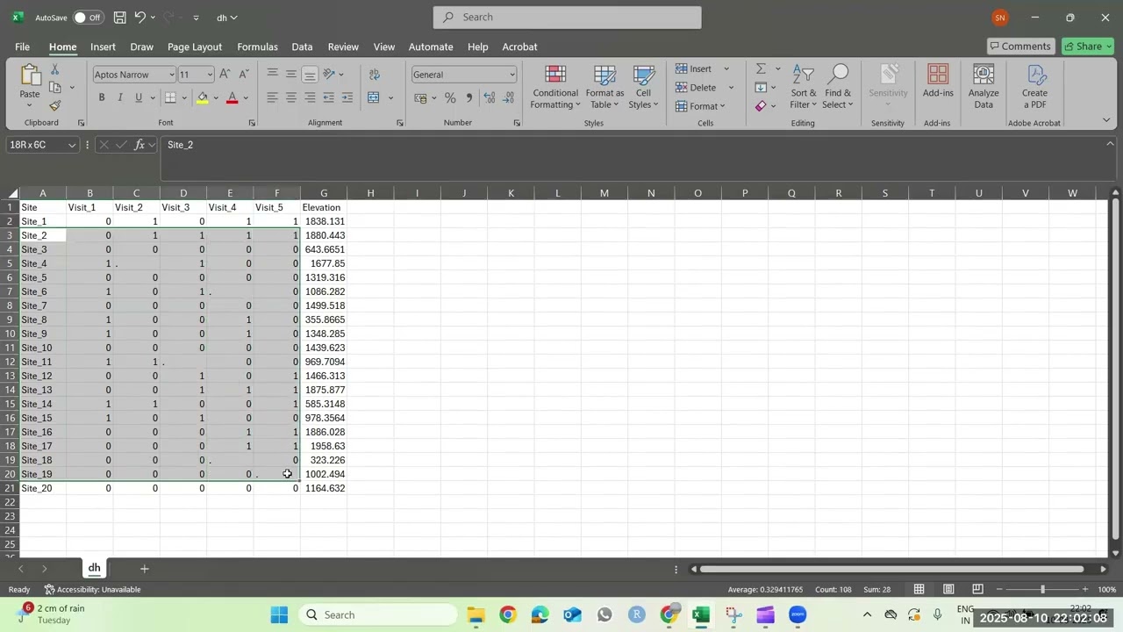
Task: Click the Format Painter brush icon
Action: pyautogui.click(x=54, y=106)
